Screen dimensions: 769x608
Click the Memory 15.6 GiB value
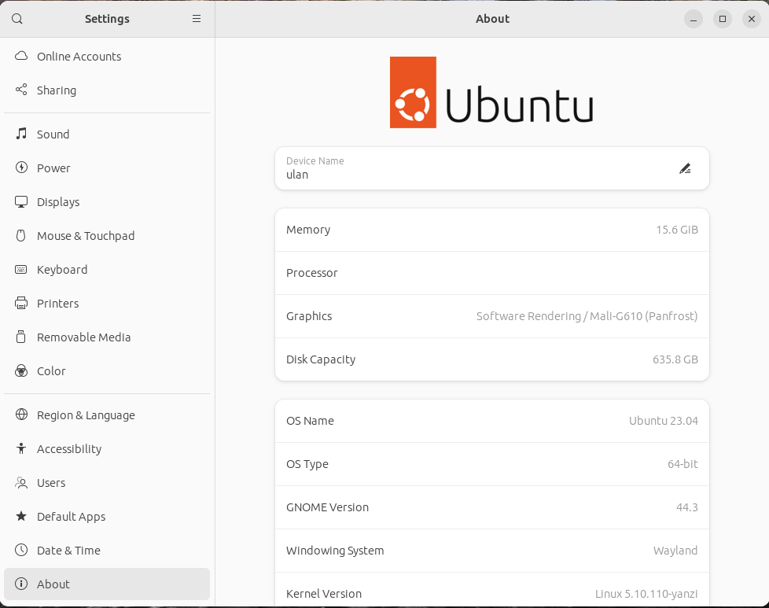click(677, 230)
